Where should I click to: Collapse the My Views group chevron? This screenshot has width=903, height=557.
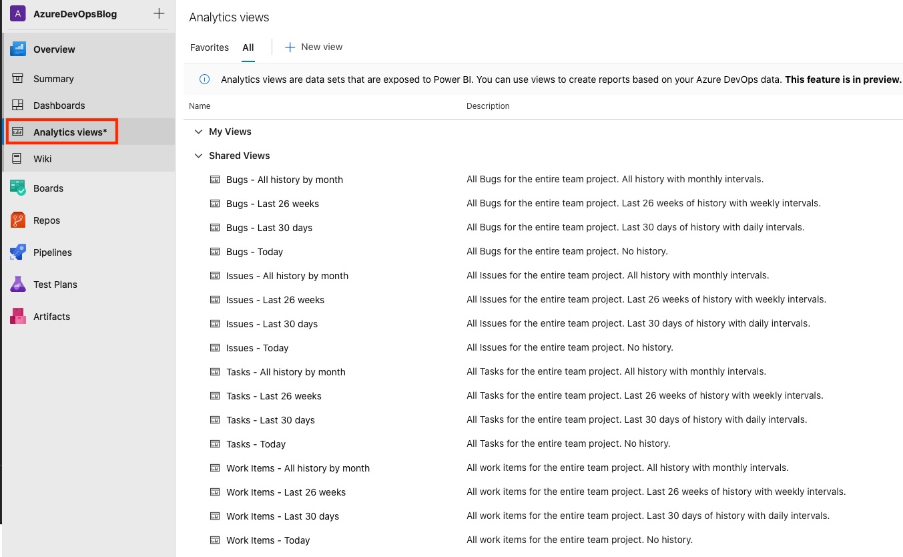[x=198, y=132]
